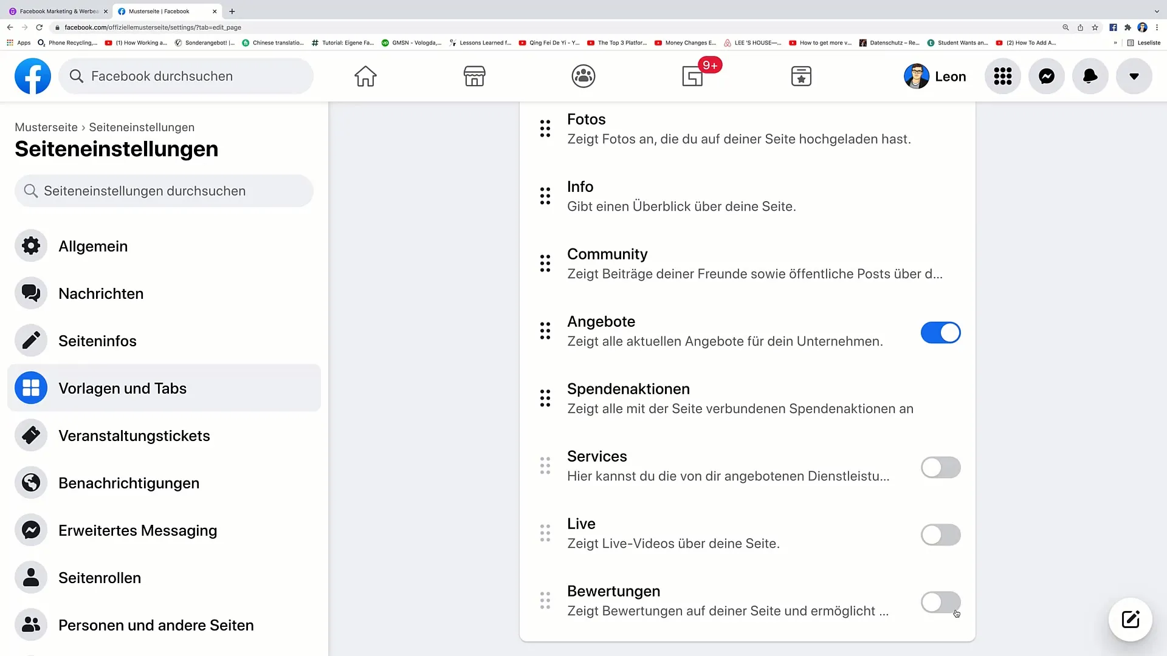Grab the drag handle beside Bewertungen

(x=545, y=601)
